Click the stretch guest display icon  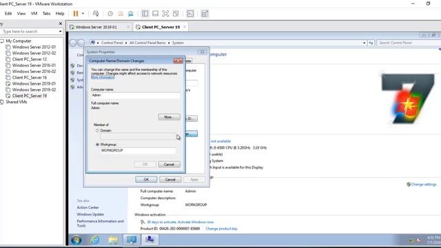click(x=205, y=14)
